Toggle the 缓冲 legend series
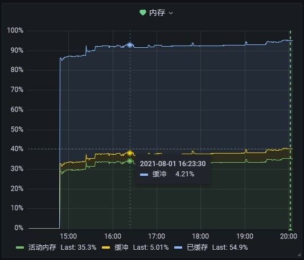The height and width of the screenshot is (260, 304). (121, 247)
